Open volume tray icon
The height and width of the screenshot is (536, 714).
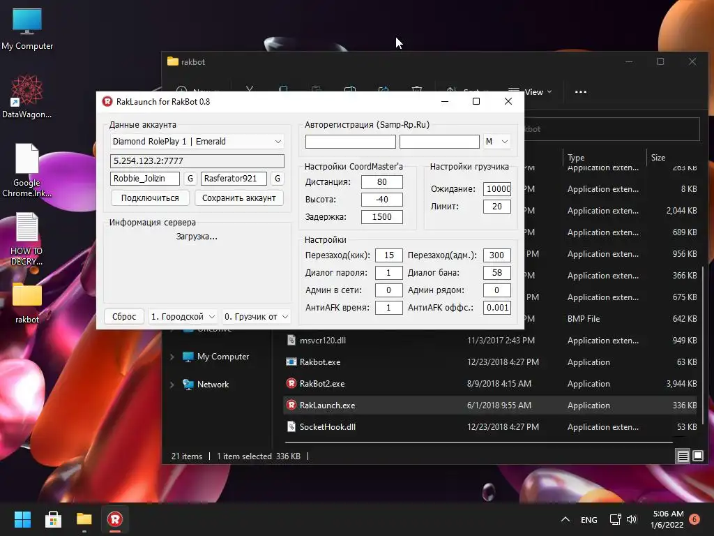point(632,519)
